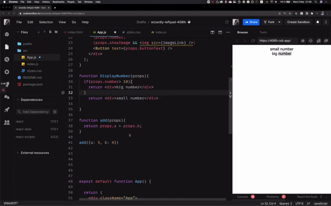Select the Sandbox Info cube icon
The height and width of the screenshot is (206, 331).
pos(7,35)
